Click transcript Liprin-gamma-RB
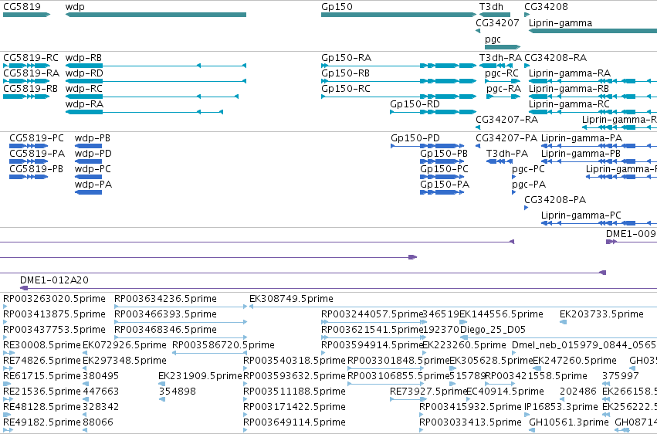This screenshot has width=657, height=434. pos(593,97)
